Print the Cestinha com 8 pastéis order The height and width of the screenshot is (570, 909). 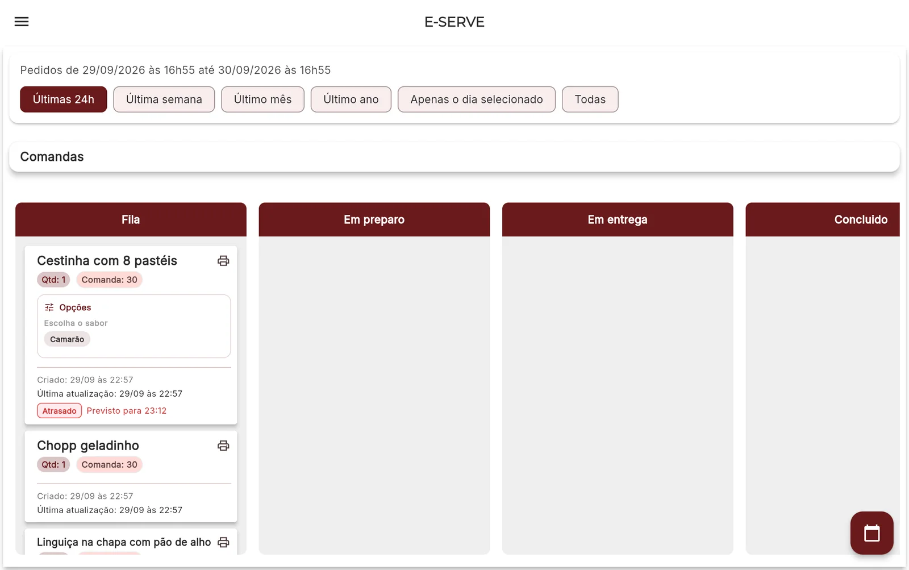tap(223, 261)
